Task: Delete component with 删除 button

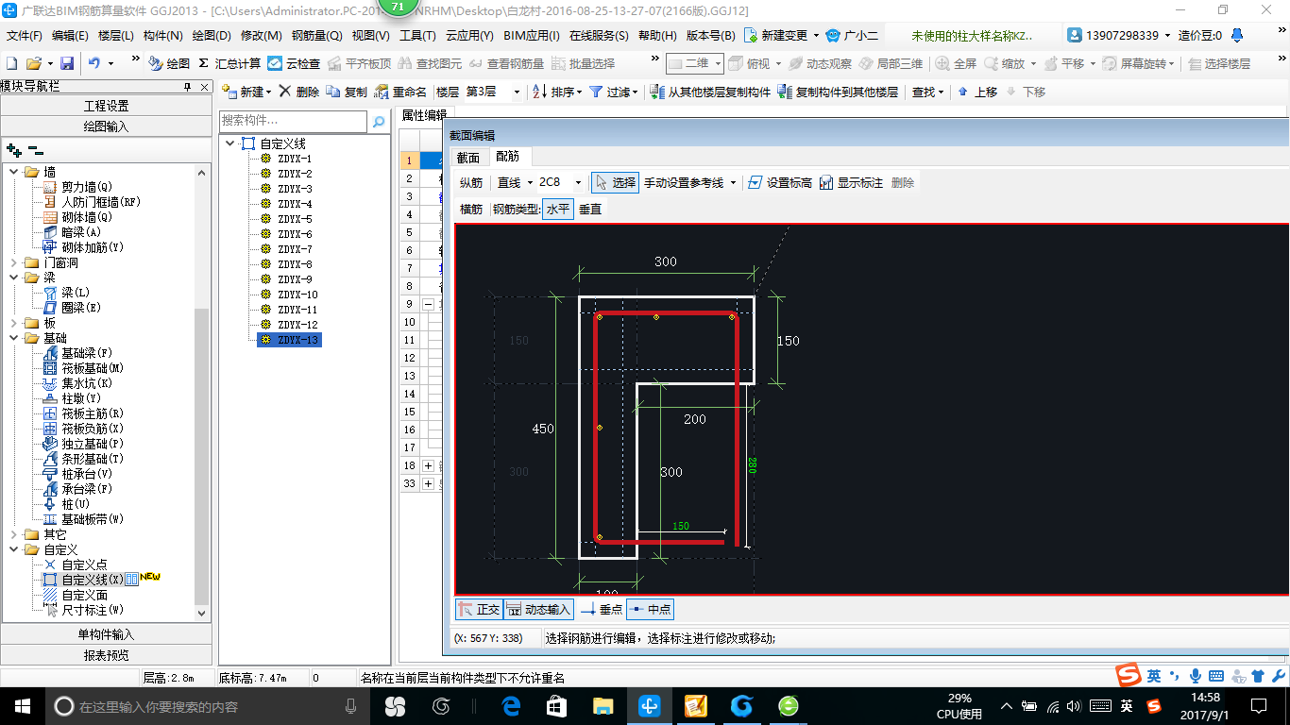Action: coord(299,92)
